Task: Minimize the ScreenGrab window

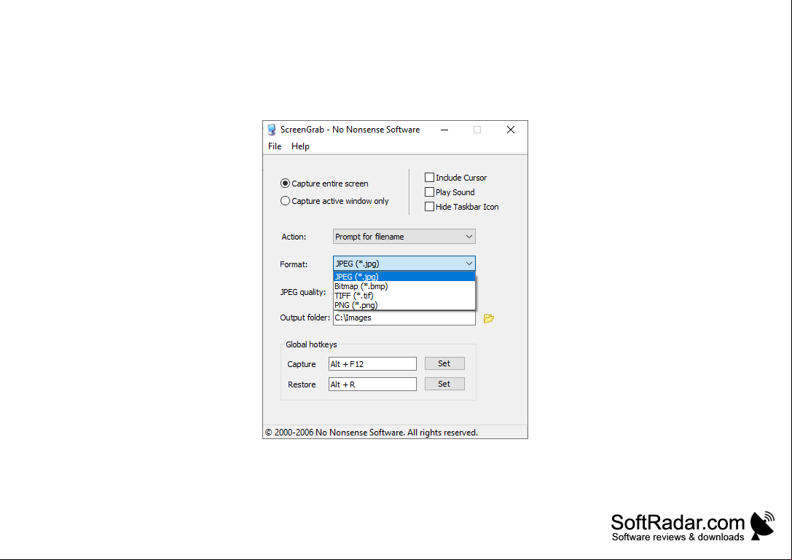Action: (444, 130)
